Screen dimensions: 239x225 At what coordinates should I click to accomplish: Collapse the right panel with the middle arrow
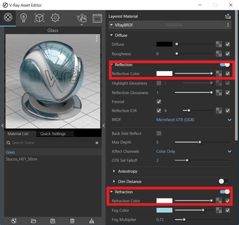coord(103,126)
